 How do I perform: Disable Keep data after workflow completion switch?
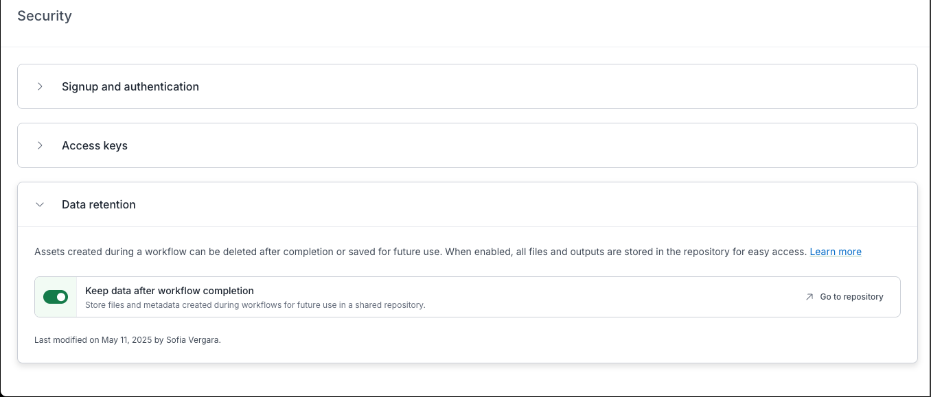click(x=56, y=297)
